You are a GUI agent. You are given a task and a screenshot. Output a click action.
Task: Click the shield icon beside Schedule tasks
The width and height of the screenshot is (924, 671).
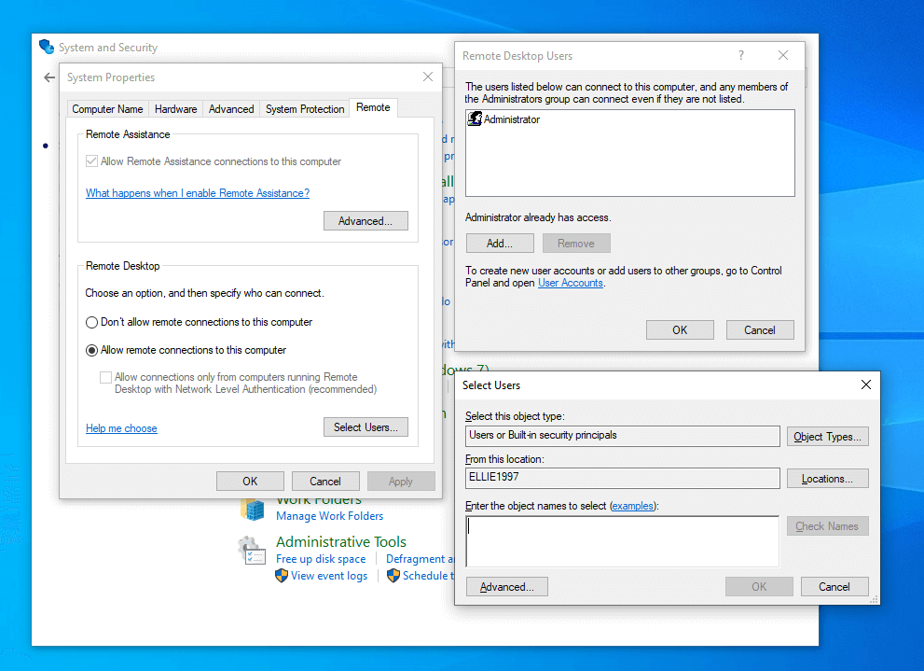pos(393,576)
